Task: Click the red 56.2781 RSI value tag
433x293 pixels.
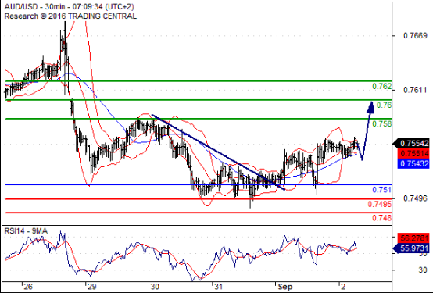Action: point(413,238)
